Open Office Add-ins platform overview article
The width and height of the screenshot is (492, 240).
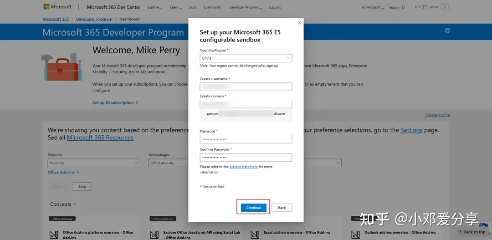point(98,235)
